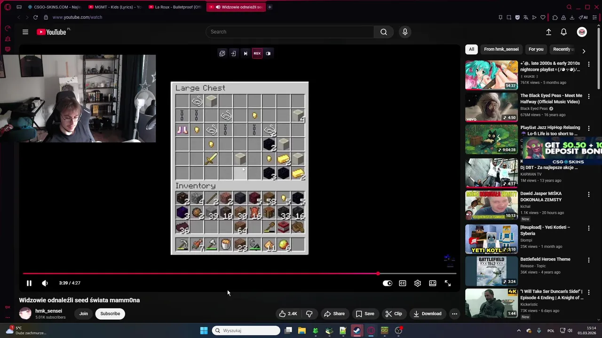Image resolution: width=602 pixels, height=338 pixels.
Task: Download the video
Action: pos(427,314)
